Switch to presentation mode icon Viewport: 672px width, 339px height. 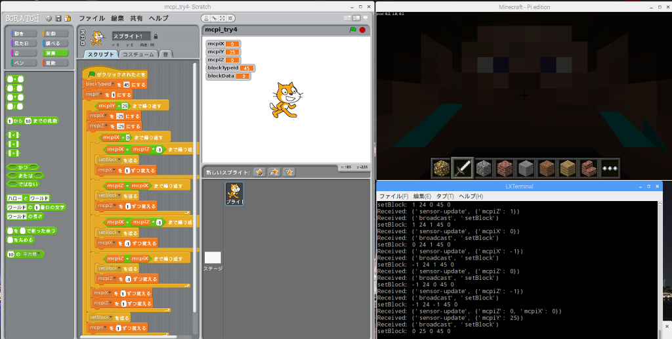pos(365,18)
